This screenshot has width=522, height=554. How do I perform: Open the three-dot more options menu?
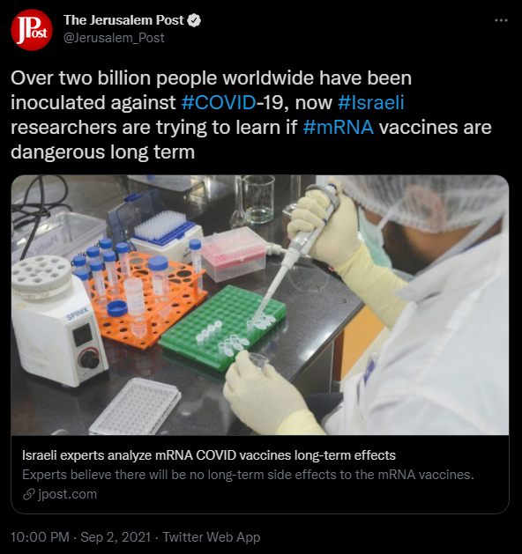tap(501, 20)
